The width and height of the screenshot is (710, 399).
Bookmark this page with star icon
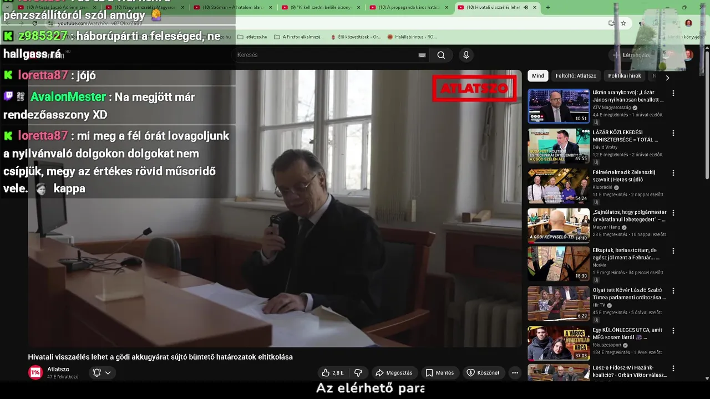point(623,23)
